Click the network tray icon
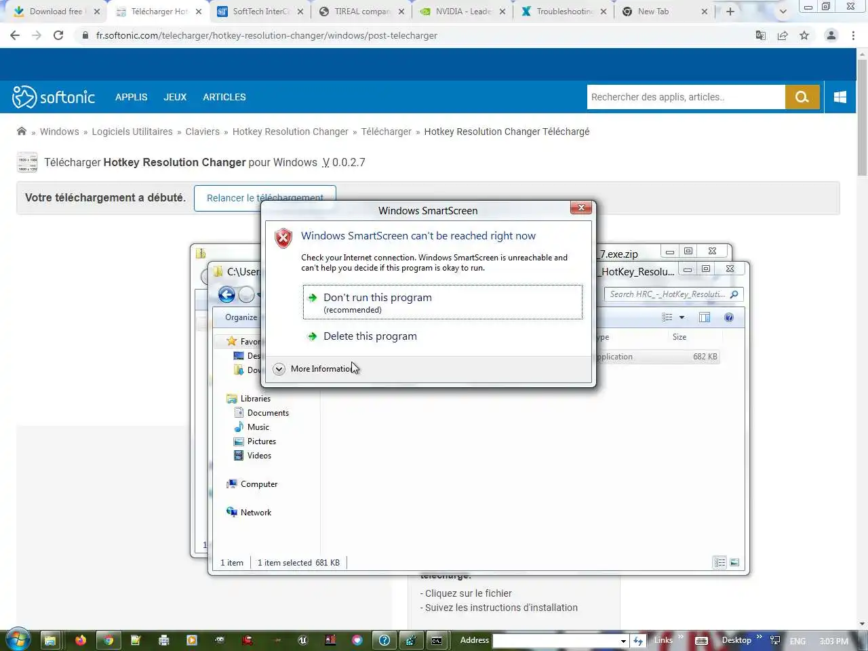 click(x=775, y=640)
